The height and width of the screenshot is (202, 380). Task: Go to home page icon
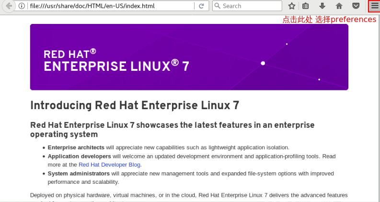coord(339,6)
